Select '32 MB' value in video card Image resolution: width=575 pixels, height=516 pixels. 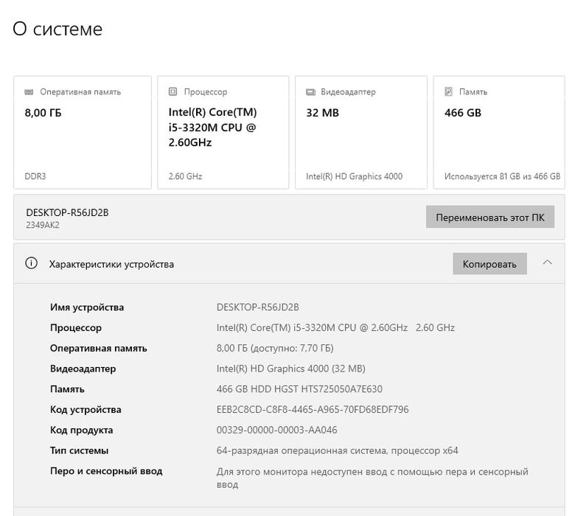click(322, 113)
